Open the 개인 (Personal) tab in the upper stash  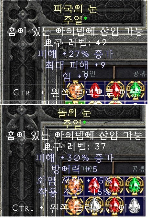point(89,73)
